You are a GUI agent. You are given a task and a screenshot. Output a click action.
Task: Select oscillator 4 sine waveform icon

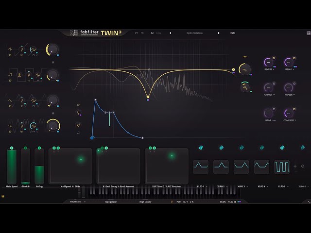10,126
